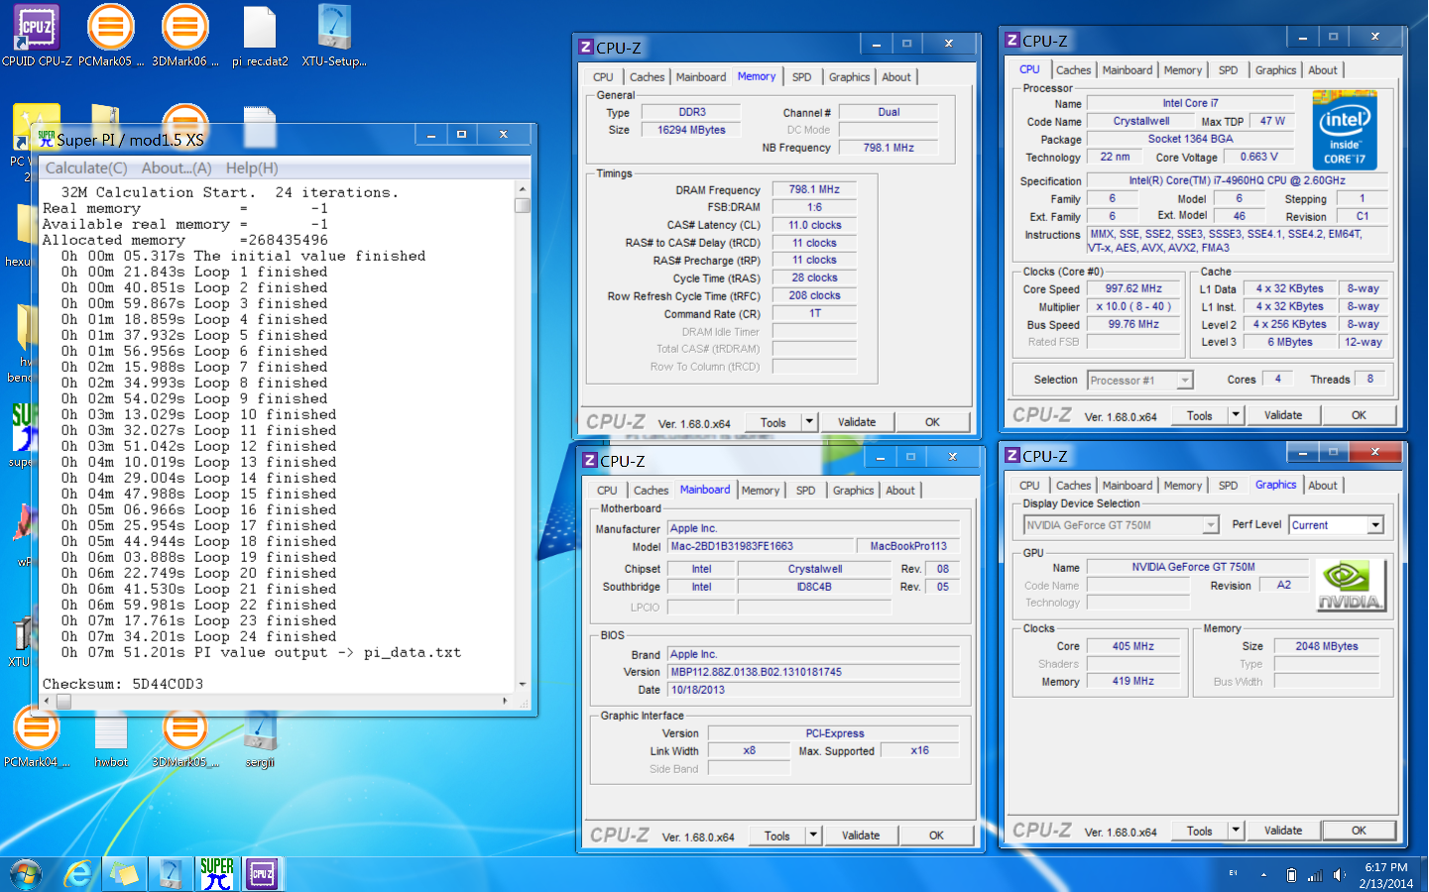Viewport: 1429px width, 892px height.
Task: Expand Tools dropdown arrow in Mainboard window
Action: 813,836
